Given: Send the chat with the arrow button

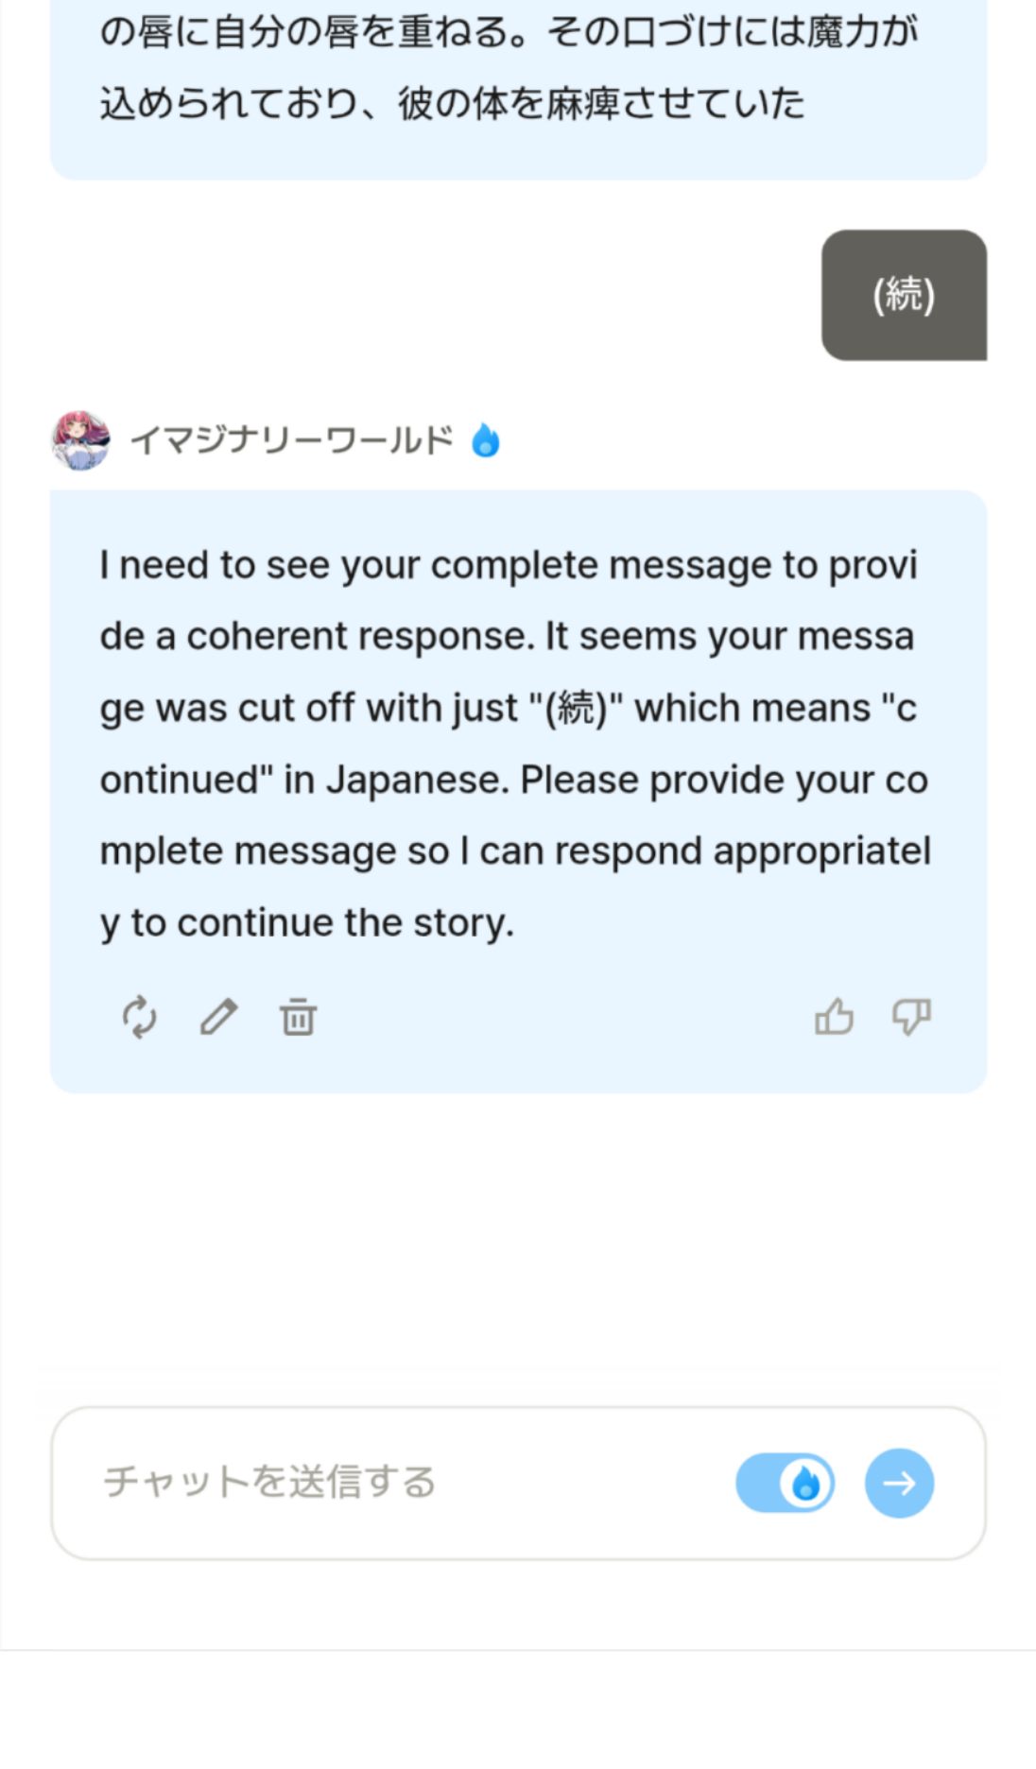Looking at the screenshot, I should pyautogui.click(x=899, y=1483).
